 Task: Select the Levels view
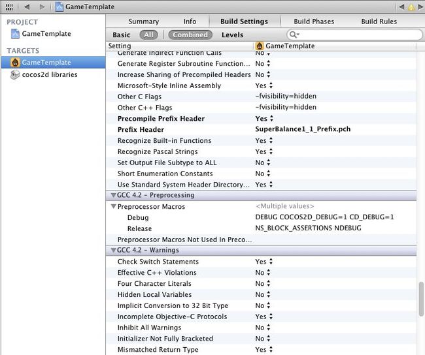232,35
